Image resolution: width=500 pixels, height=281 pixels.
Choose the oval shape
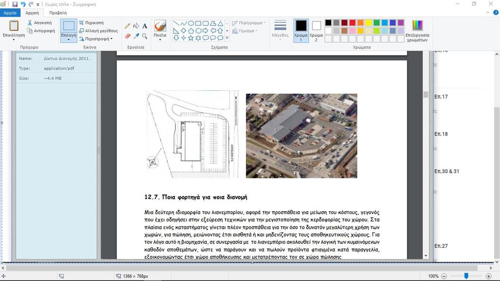[191, 23]
